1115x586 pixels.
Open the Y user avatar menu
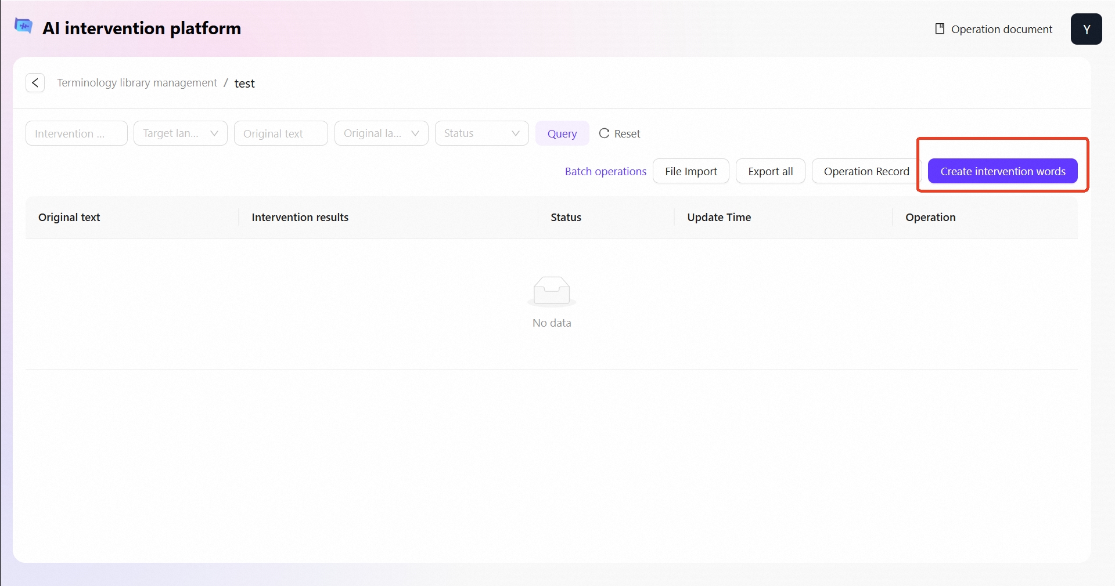point(1086,29)
